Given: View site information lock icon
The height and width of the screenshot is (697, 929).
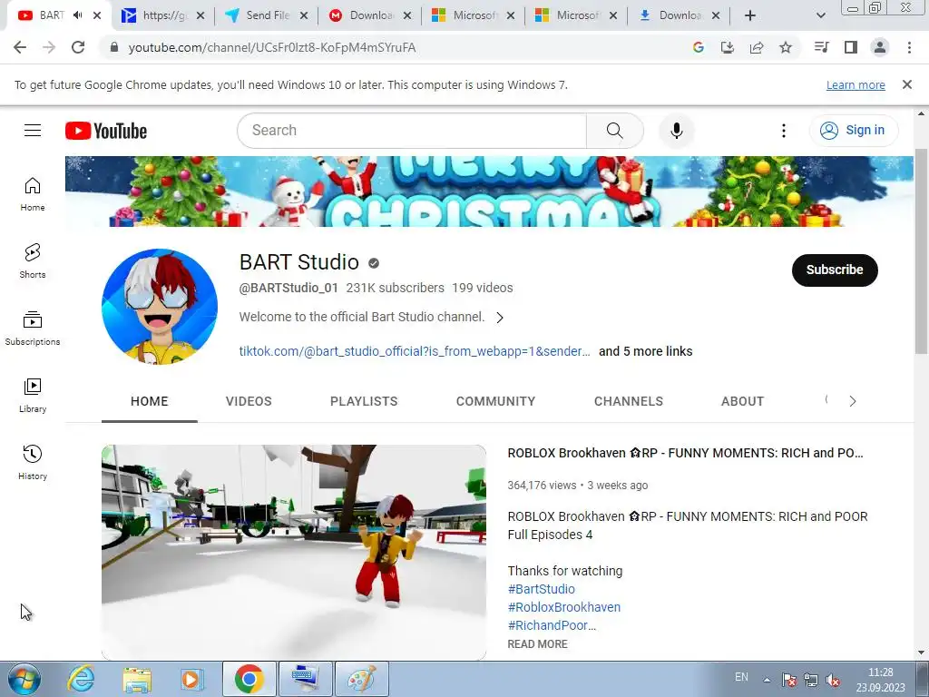Looking at the screenshot, I should [114, 47].
